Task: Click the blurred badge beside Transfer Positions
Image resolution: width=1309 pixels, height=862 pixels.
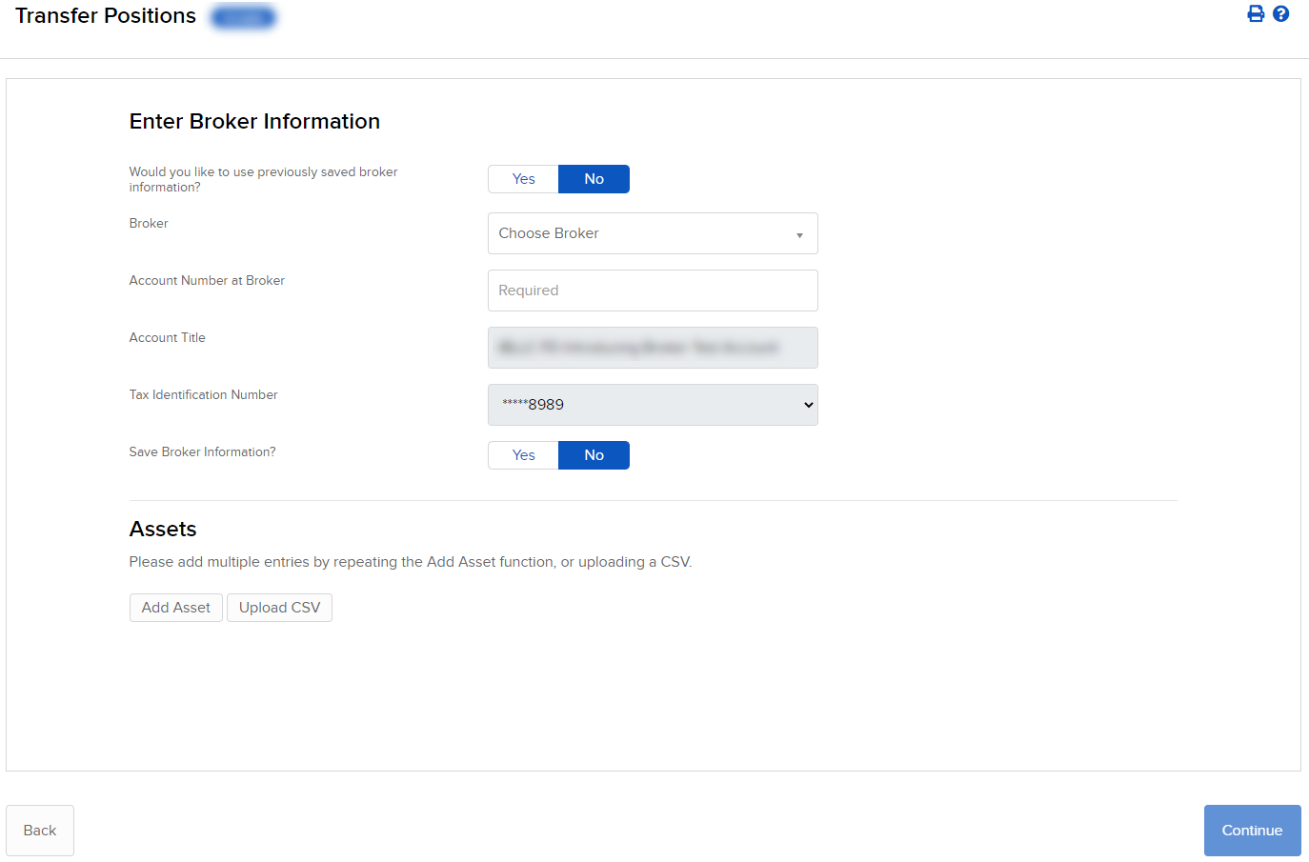Action: 243,16
